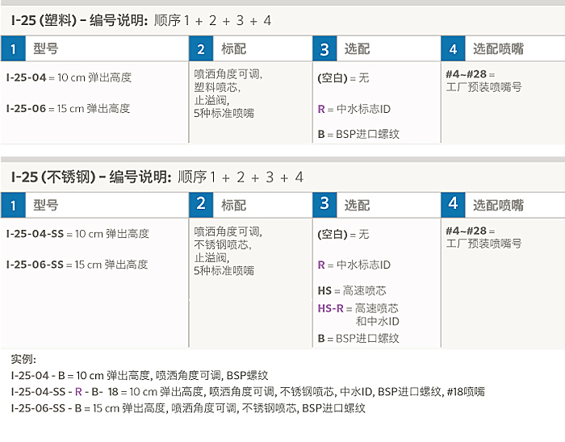The width and height of the screenshot is (565, 442).
Task: Click the #4–#28 nozzle range in the plastic table
Action: point(467,73)
